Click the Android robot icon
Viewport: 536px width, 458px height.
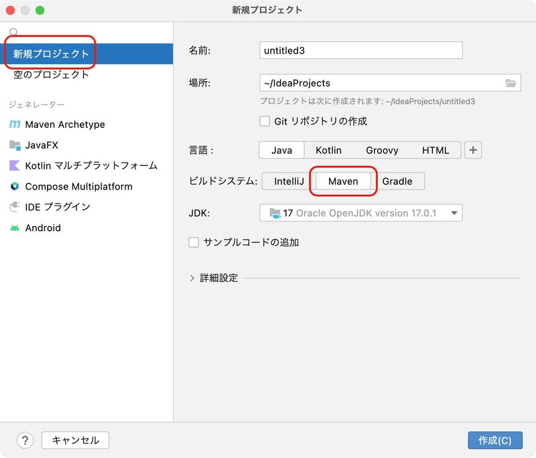pyautogui.click(x=15, y=228)
